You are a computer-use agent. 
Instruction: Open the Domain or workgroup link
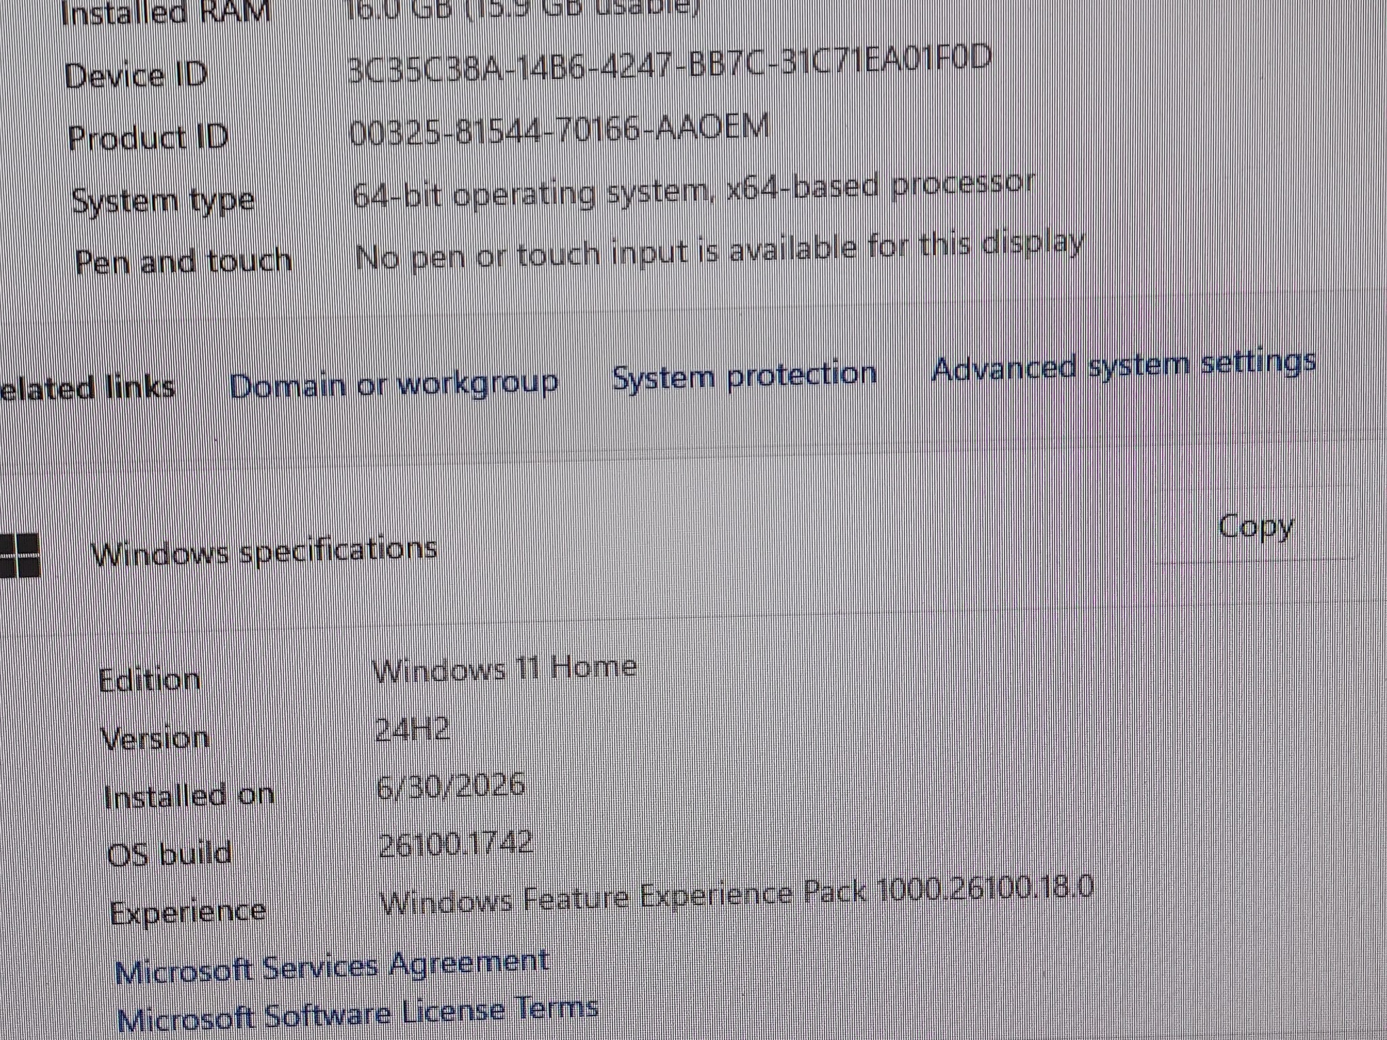tap(394, 384)
